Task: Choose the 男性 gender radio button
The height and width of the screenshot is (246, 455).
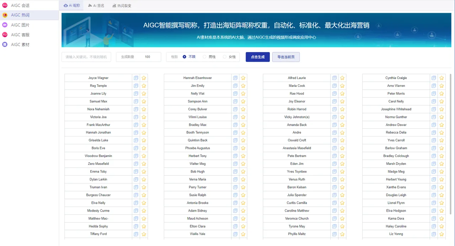Action: (x=204, y=57)
